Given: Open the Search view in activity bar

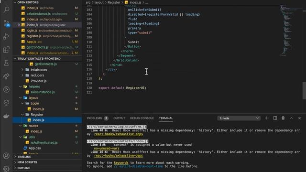Looking at the screenshot, I should tap(6, 10).
